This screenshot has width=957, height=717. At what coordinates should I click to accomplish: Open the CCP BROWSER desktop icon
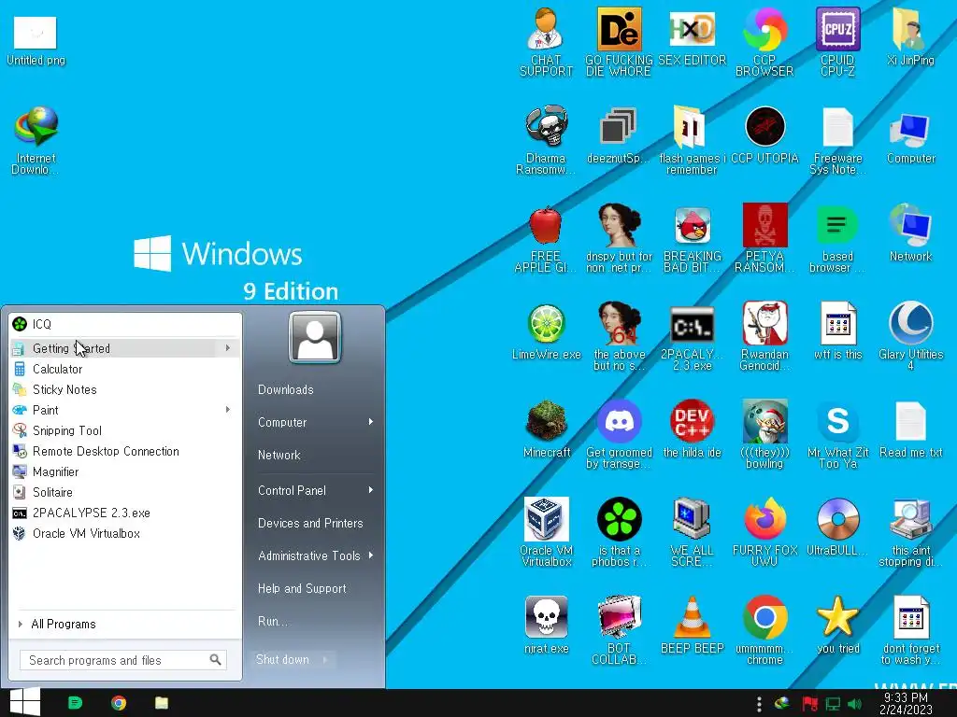click(x=764, y=42)
